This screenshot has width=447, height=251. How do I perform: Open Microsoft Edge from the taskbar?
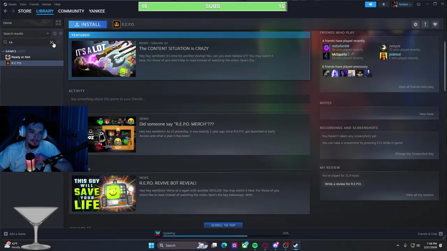click(x=224, y=245)
